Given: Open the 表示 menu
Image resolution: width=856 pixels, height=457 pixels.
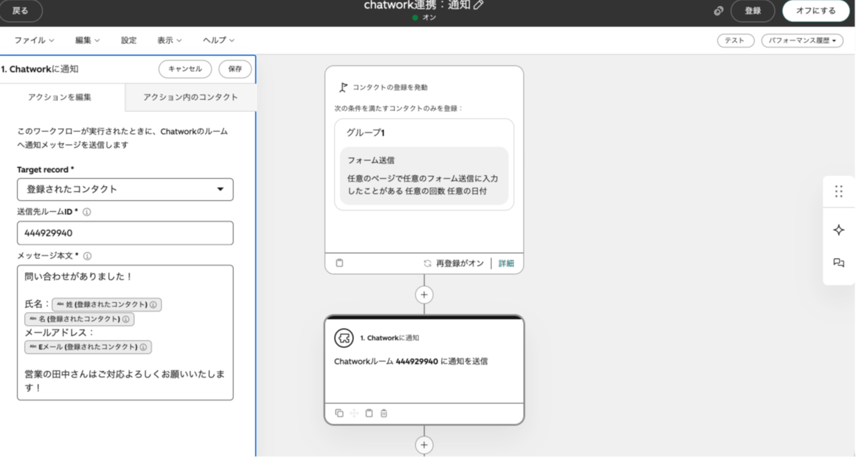Looking at the screenshot, I should (x=170, y=40).
